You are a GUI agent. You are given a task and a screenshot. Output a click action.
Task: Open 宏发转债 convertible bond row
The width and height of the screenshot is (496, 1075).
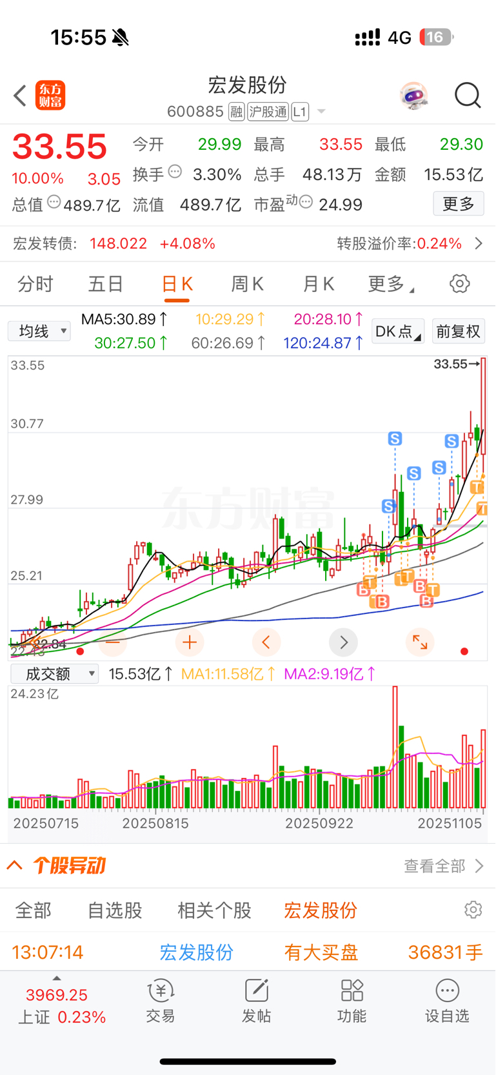pos(248,243)
